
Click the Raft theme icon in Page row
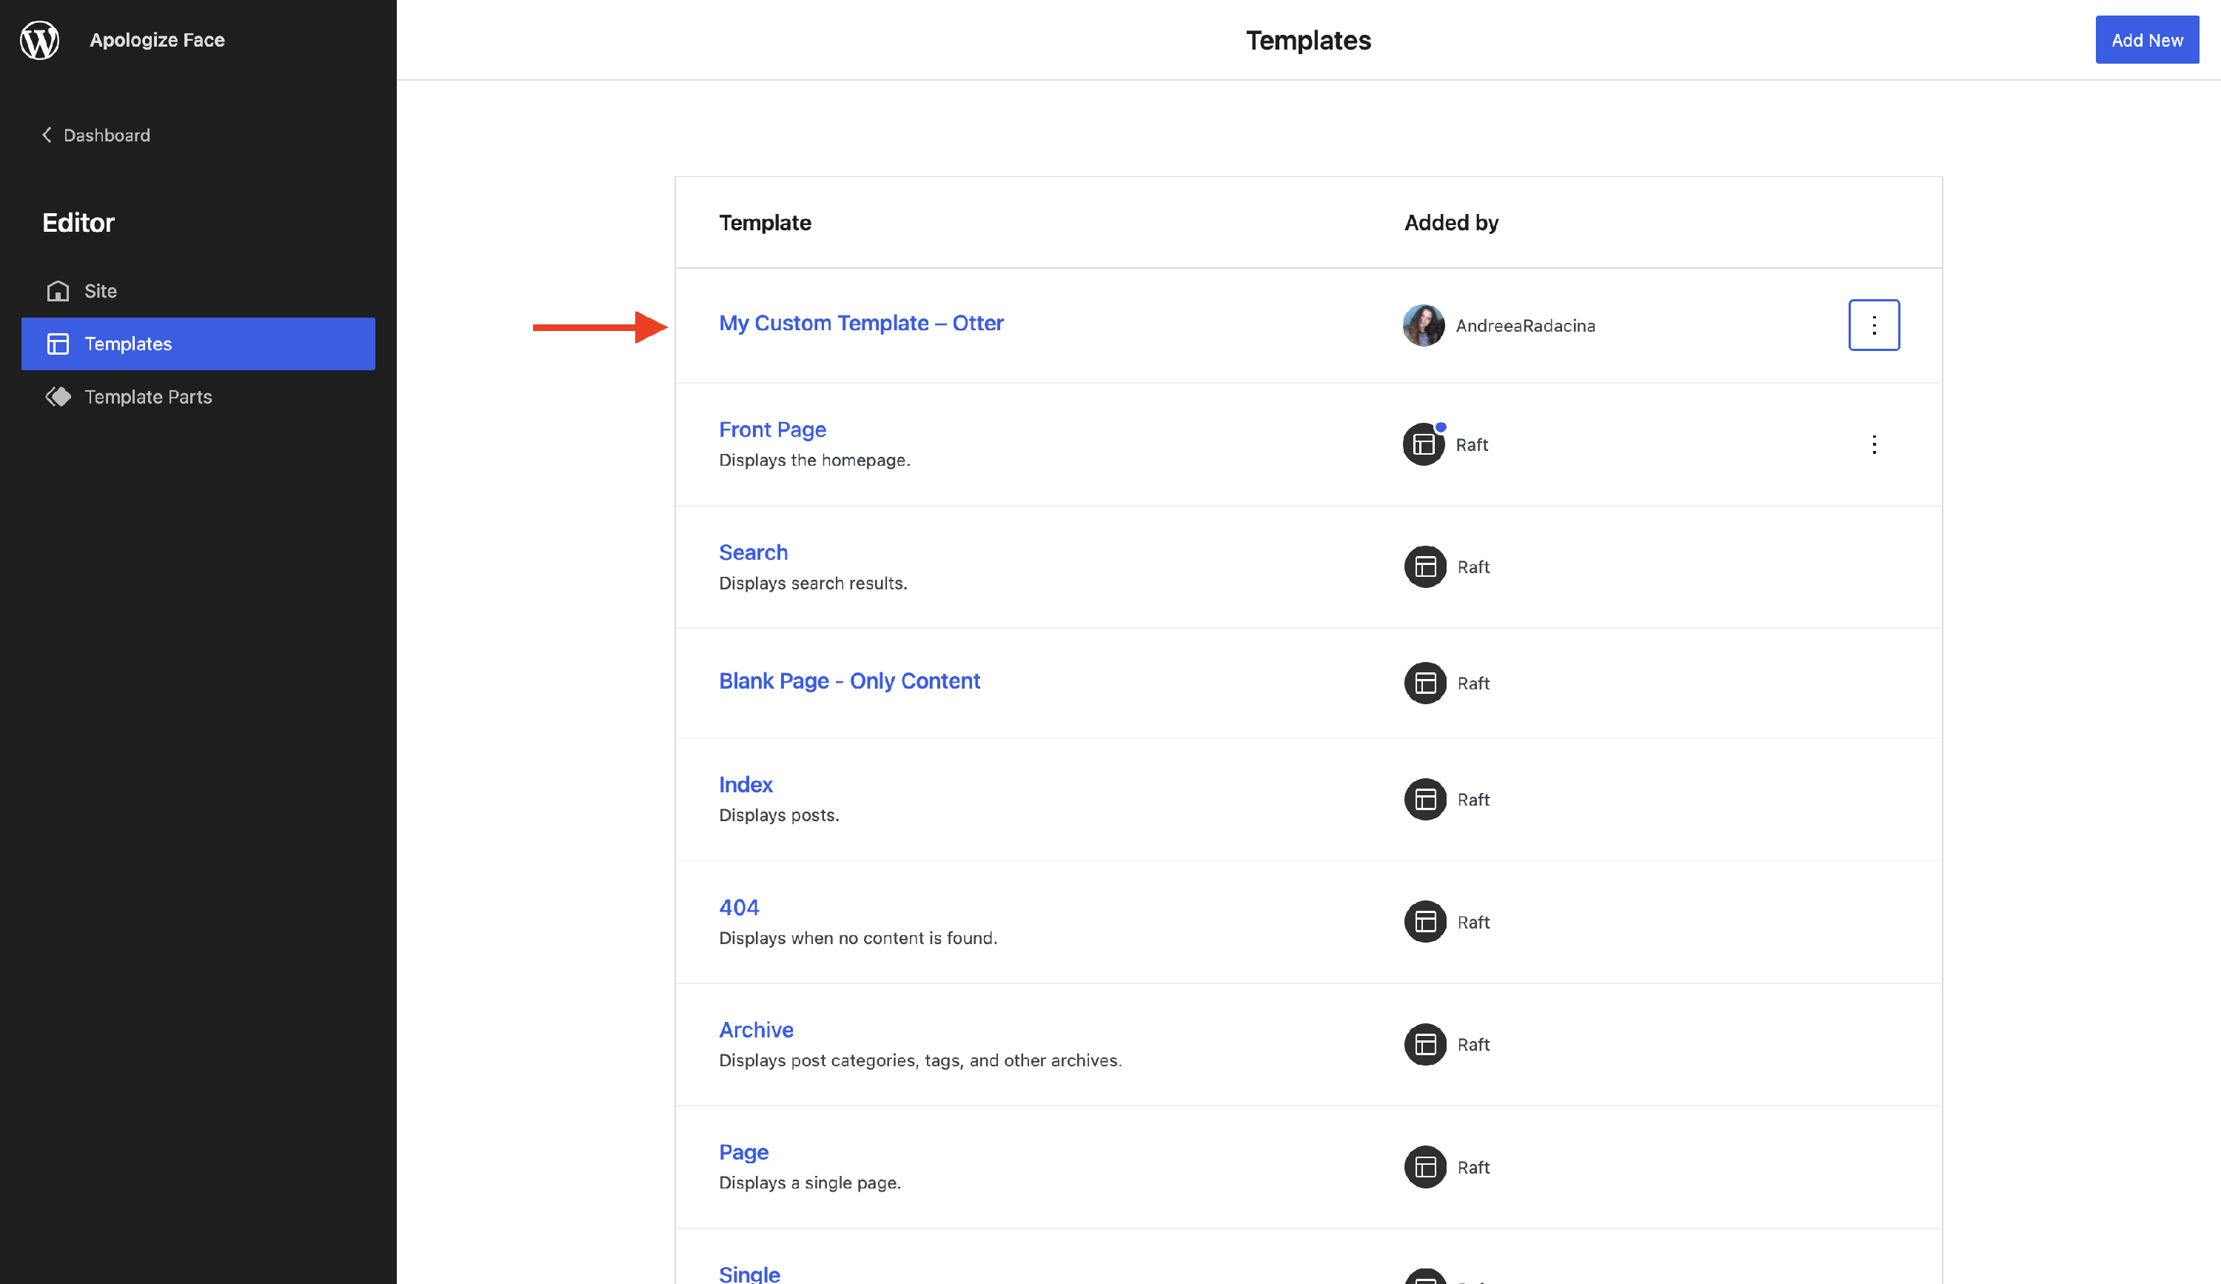pos(1425,1167)
